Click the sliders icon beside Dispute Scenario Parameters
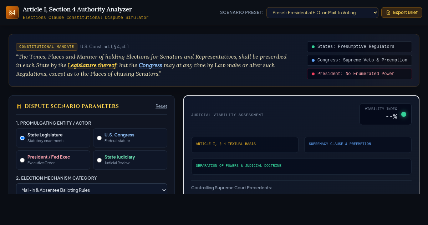The image size is (428, 225). [x=19, y=106]
